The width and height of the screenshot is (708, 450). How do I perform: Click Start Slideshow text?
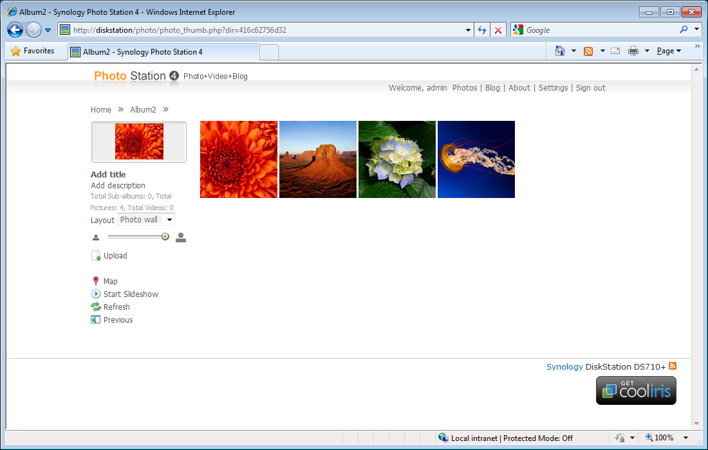point(131,294)
